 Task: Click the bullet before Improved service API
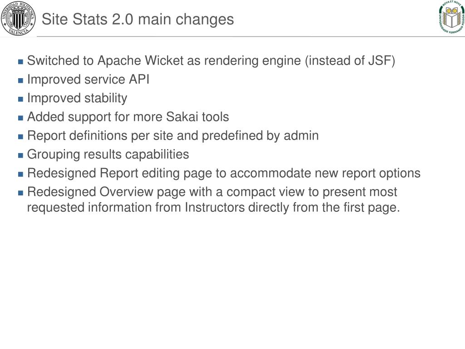[20, 80]
